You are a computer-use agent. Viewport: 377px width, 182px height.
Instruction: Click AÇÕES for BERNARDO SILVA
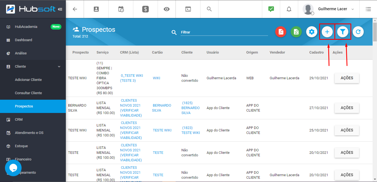tap(347, 108)
